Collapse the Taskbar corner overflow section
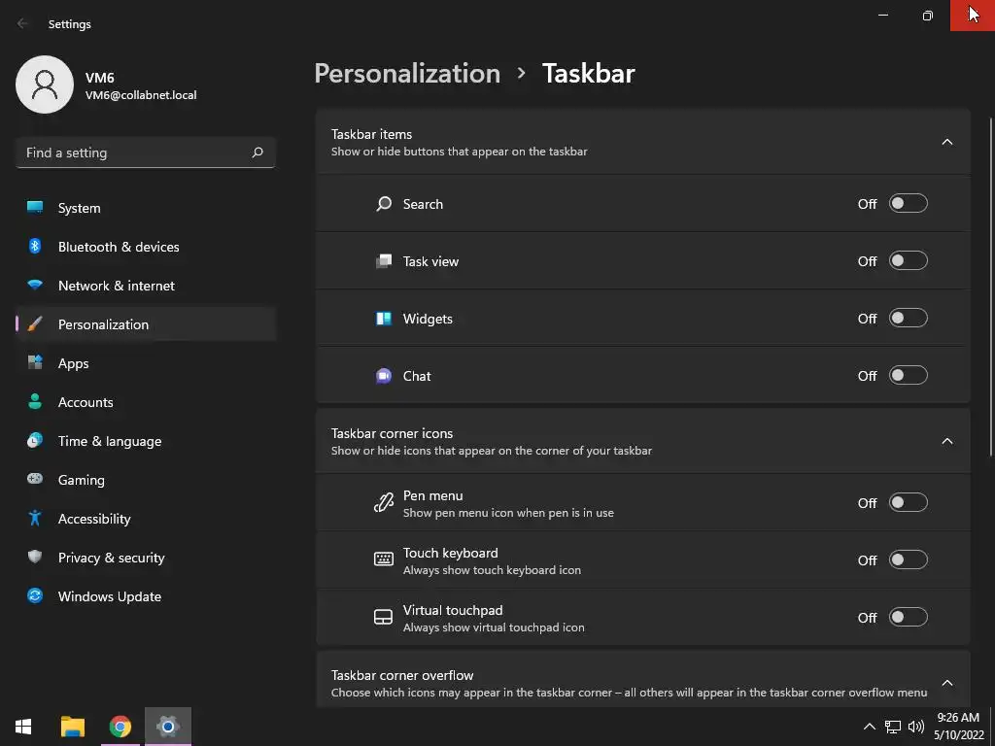The width and height of the screenshot is (995, 746). (947, 683)
